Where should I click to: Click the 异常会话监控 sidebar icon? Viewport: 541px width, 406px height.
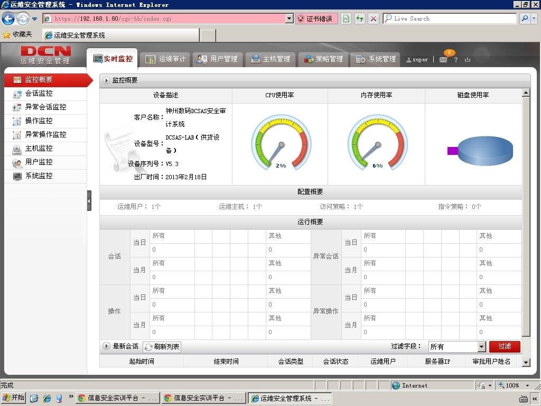coord(17,107)
